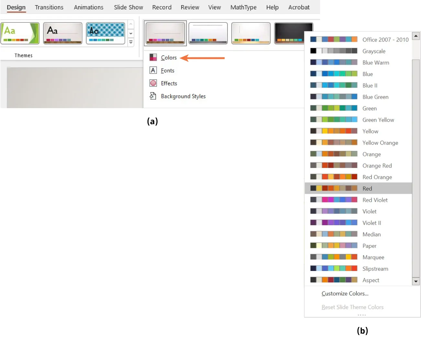Select the patterned blue Aa theme thumbnail
Viewport: 421px width, 337px height.
pyautogui.click(x=105, y=33)
